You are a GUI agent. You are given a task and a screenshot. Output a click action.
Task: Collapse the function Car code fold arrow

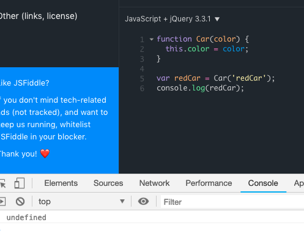click(x=151, y=39)
